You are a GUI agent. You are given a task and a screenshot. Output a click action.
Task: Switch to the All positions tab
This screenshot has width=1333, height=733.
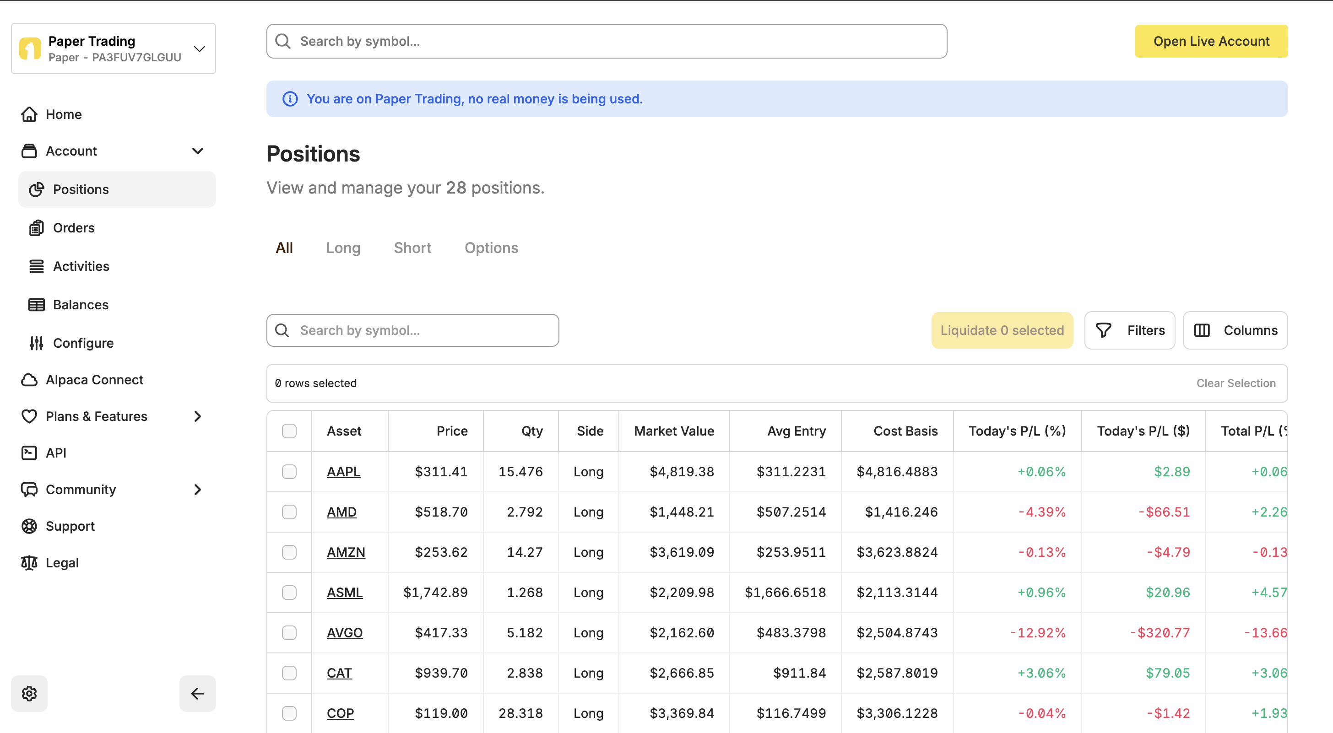tap(284, 248)
